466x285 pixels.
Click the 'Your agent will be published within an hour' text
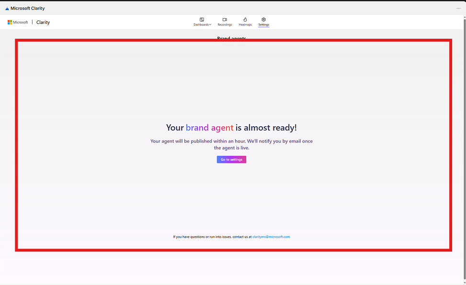click(231, 144)
